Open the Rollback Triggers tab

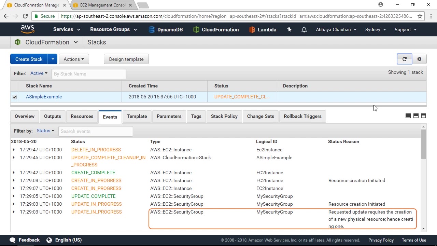[x=302, y=117]
